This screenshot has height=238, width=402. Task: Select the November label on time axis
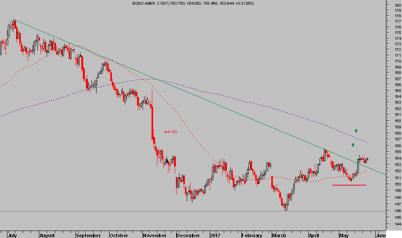point(154,236)
